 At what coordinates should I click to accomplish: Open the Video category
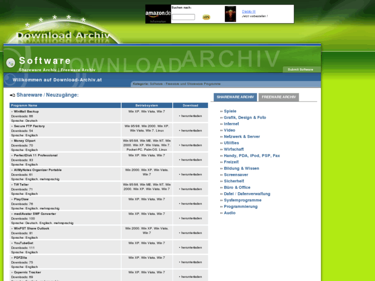(230, 130)
